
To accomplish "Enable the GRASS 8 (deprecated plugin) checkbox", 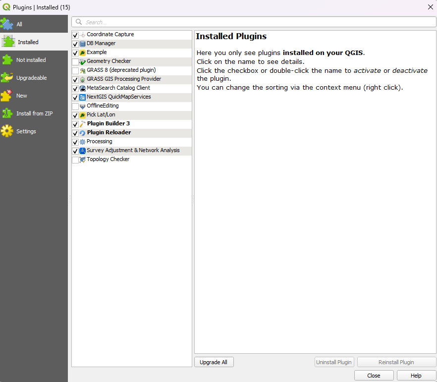I will (75, 71).
